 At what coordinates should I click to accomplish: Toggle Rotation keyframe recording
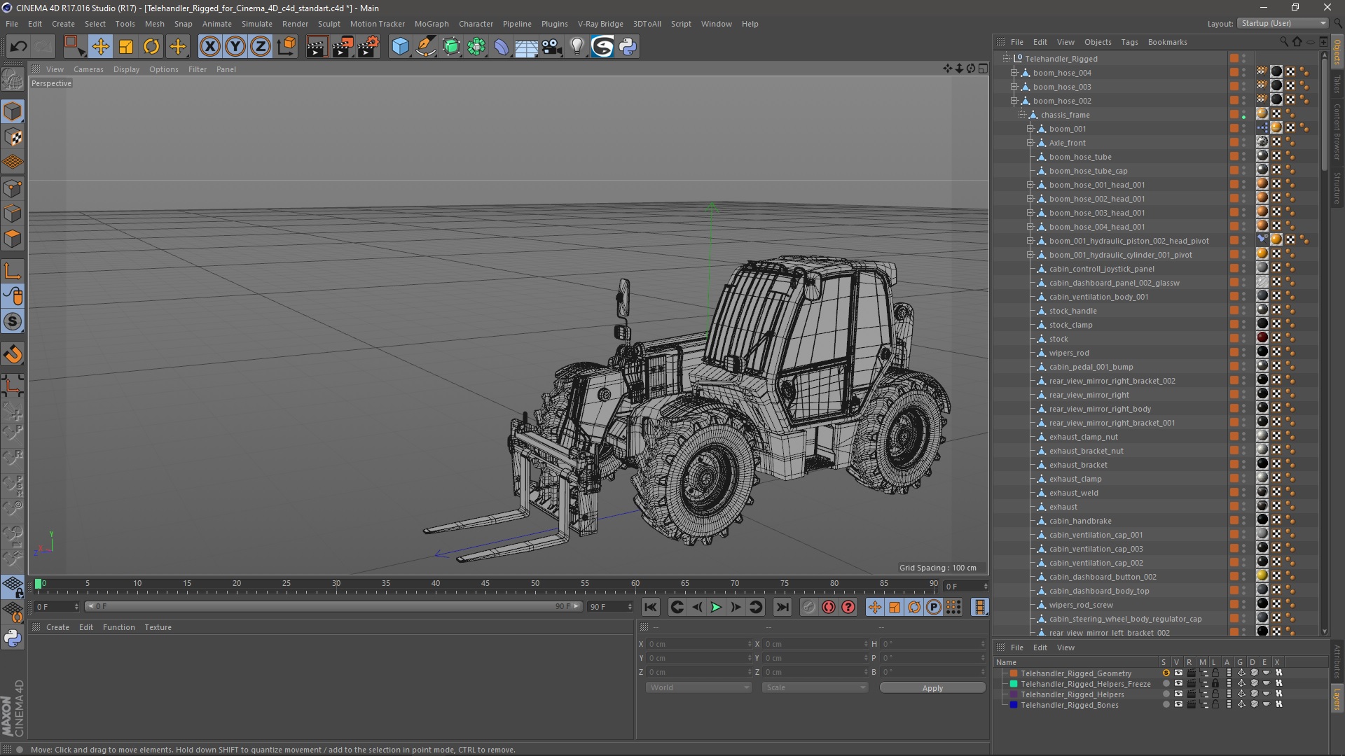[914, 607]
